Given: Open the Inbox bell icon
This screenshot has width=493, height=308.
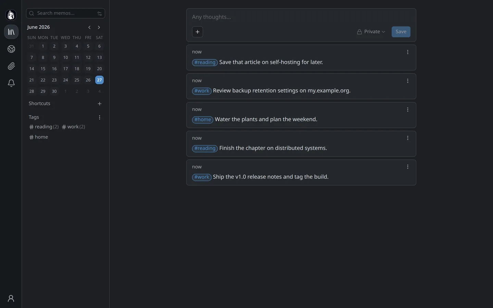Looking at the screenshot, I should pos(11,83).
